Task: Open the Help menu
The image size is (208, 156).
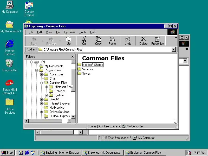Action: [x=93, y=32]
